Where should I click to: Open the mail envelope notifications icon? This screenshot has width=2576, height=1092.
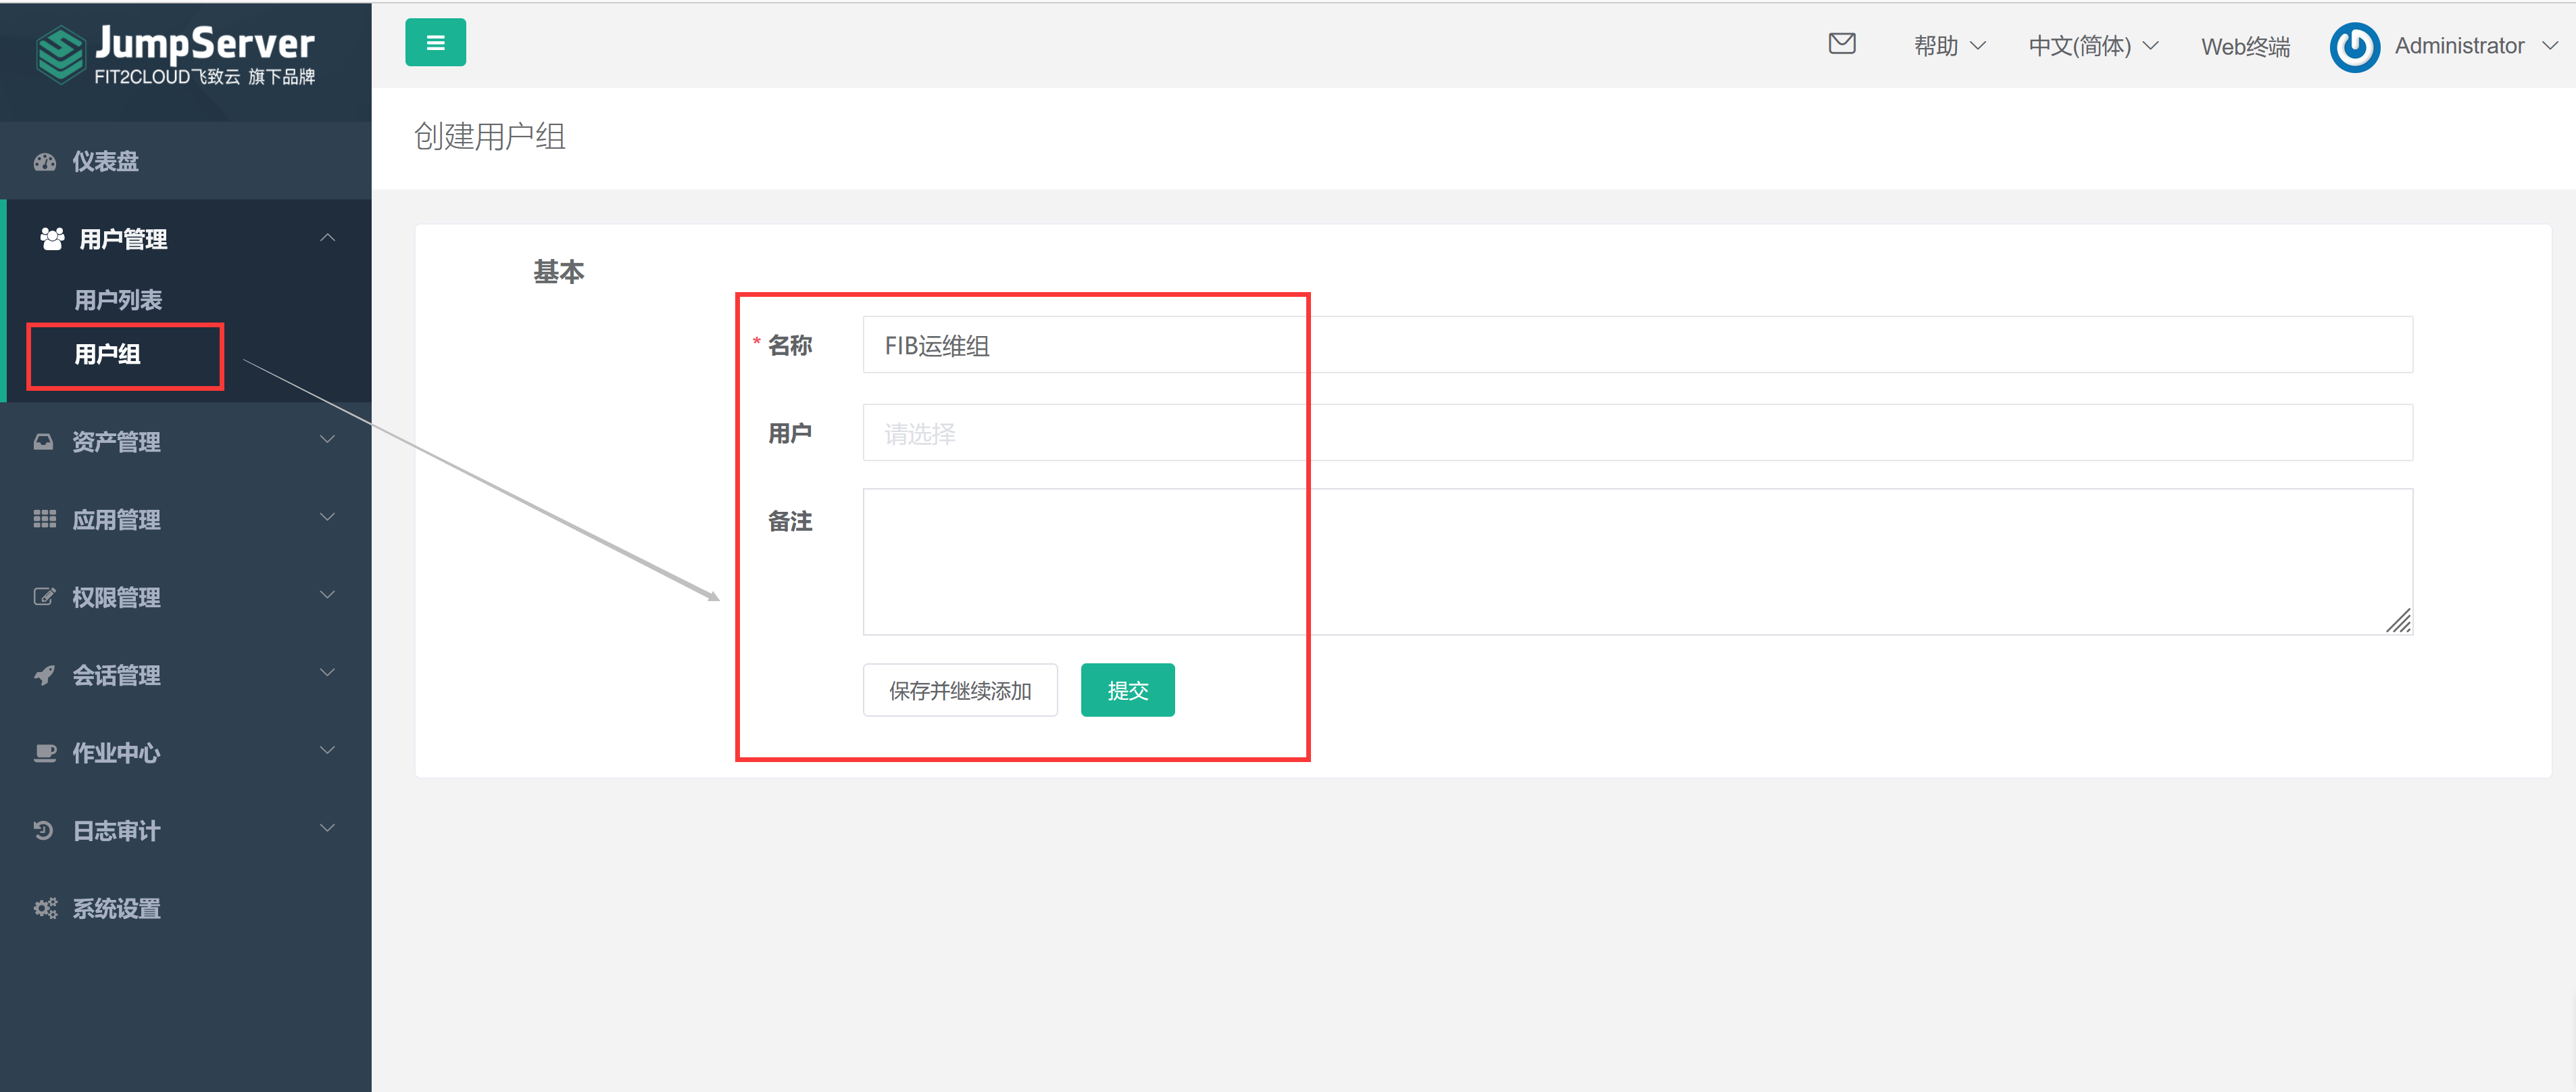[1841, 44]
